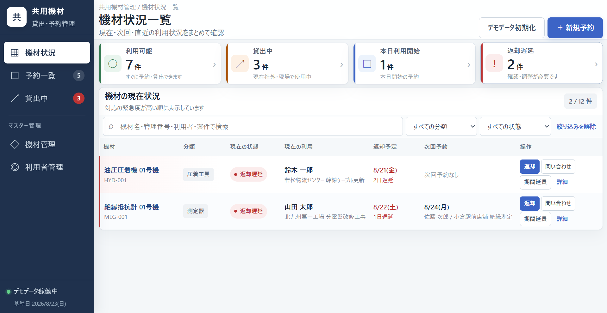Click the red badge 3 next to 貸出中
607x313 pixels.
pyautogui.click(x=79, y=98)
